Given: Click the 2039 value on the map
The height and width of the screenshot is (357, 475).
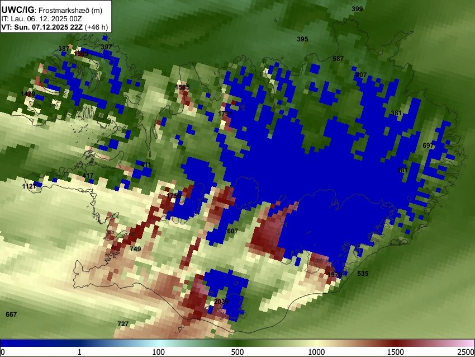Looking at the screenshot, I should click(221, 302).
